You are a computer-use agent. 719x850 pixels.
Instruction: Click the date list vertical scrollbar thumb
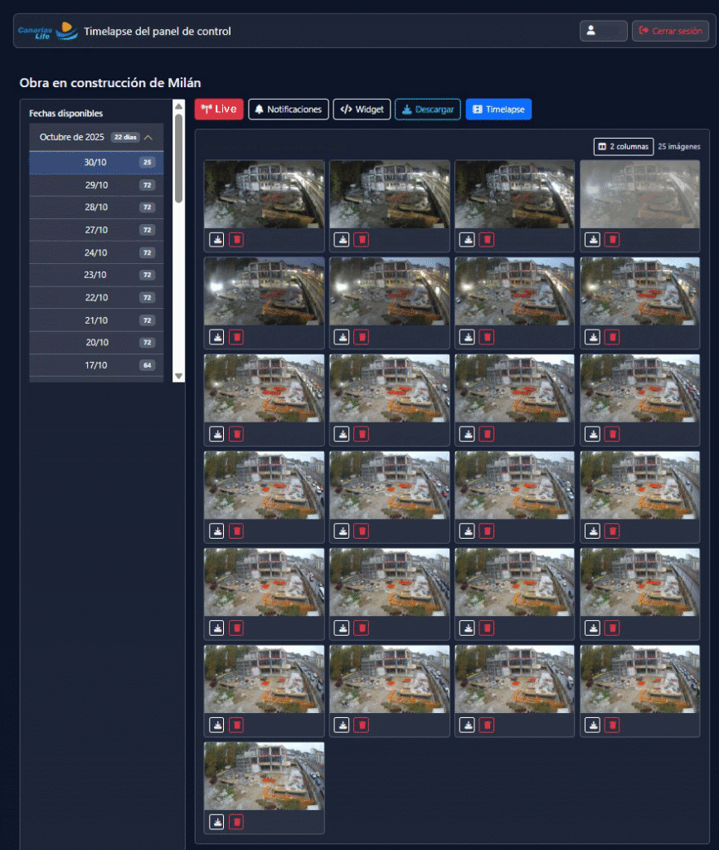point(178,158)
